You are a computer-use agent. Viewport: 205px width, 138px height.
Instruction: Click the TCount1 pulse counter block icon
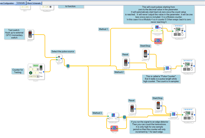click(157, 27)
